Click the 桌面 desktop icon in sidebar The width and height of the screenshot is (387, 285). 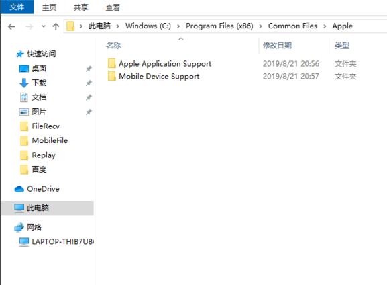pyautogui.click(x=24, y=69)
